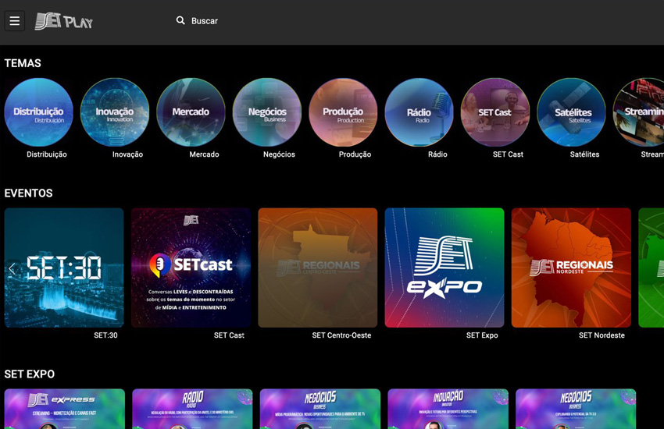The width and height of the screenshot is (664, 429).
Task: Open the Rádio SET Expo video card
Action: tap(192, 409)
